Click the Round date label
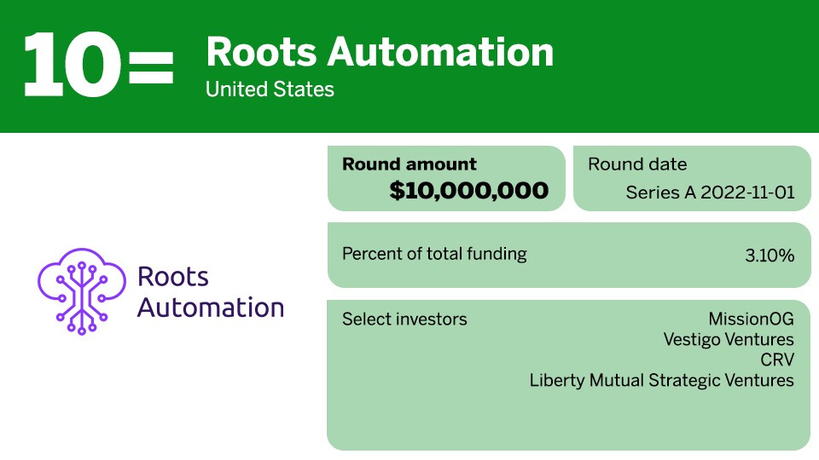Viewport: 819px width, 460px height. [x=637, y=164]
